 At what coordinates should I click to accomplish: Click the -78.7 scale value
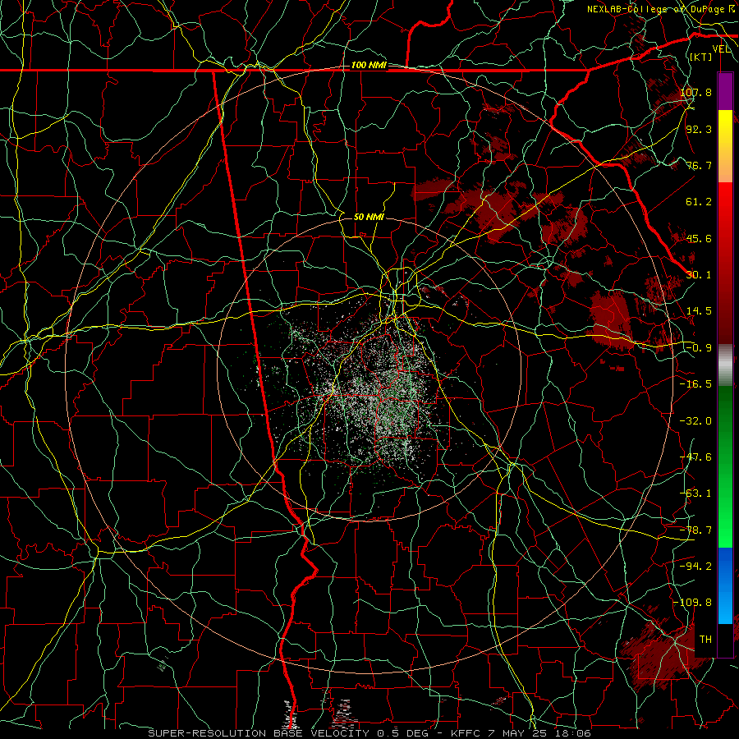695,530
